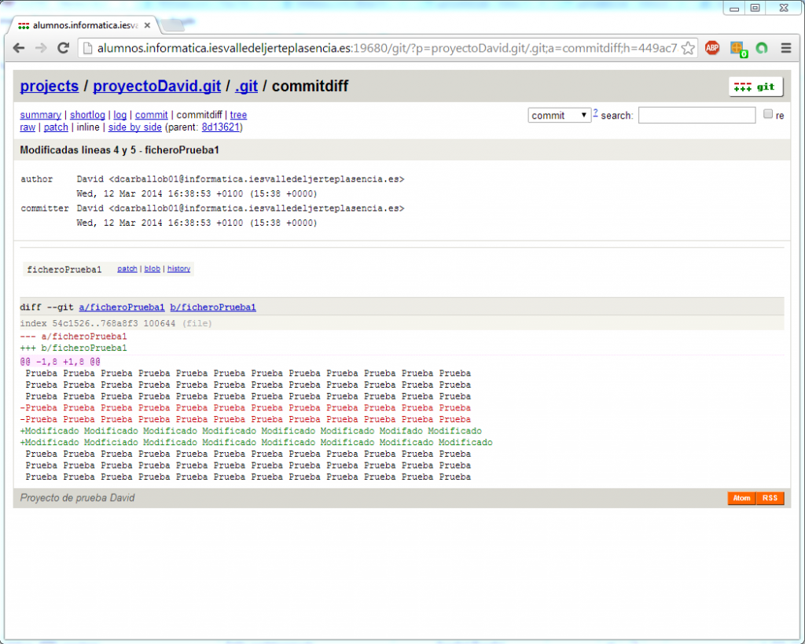This screenshot has width=805, height=644.
Task: Switch to side by side diff view
Action: 134,127
